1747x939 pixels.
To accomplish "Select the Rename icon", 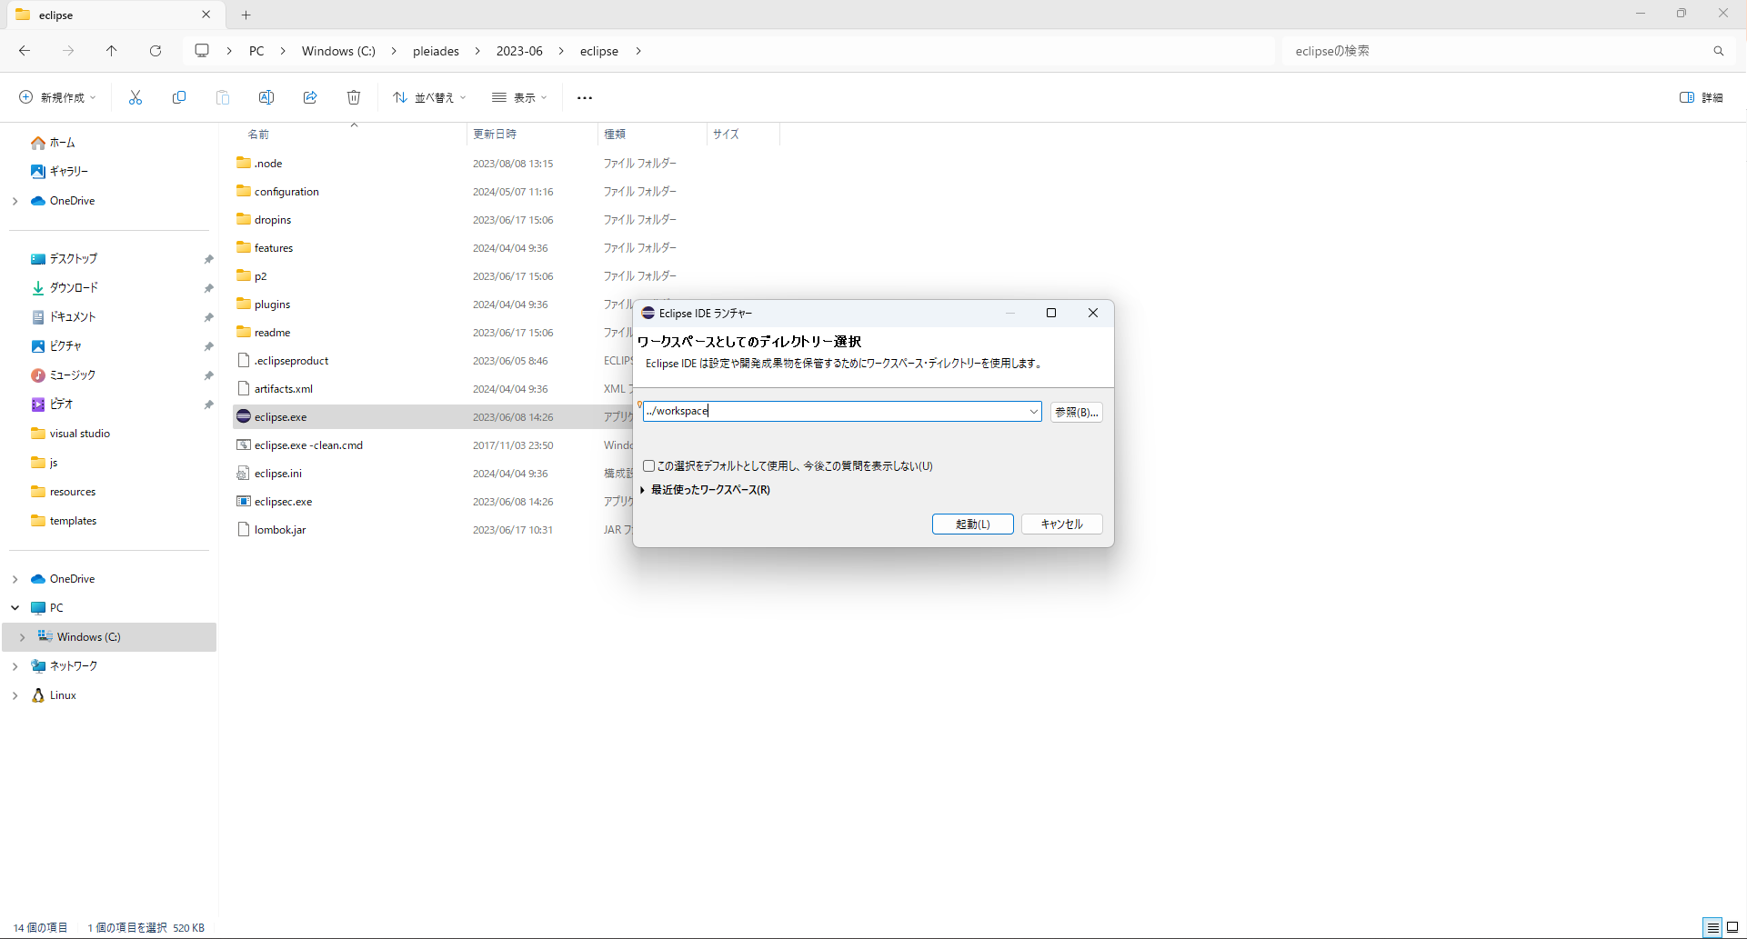I will (266, 97).
